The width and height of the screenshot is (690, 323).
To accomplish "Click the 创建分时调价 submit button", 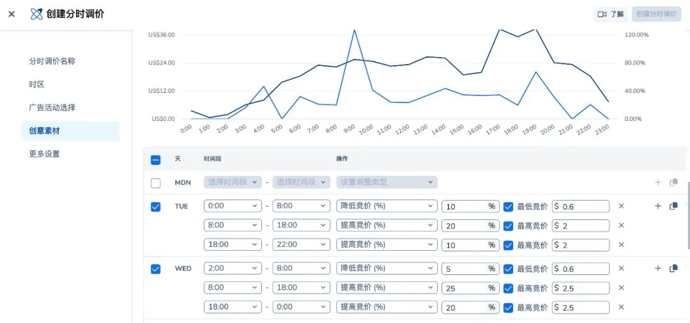I will tap(657, 14).
